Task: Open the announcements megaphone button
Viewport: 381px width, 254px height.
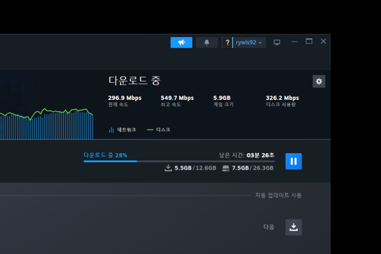Action: [181, 42]
